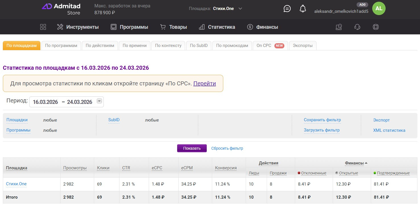Click the Admitad Store logo
The width and height of the screenshot is (420, 218).
61,9
